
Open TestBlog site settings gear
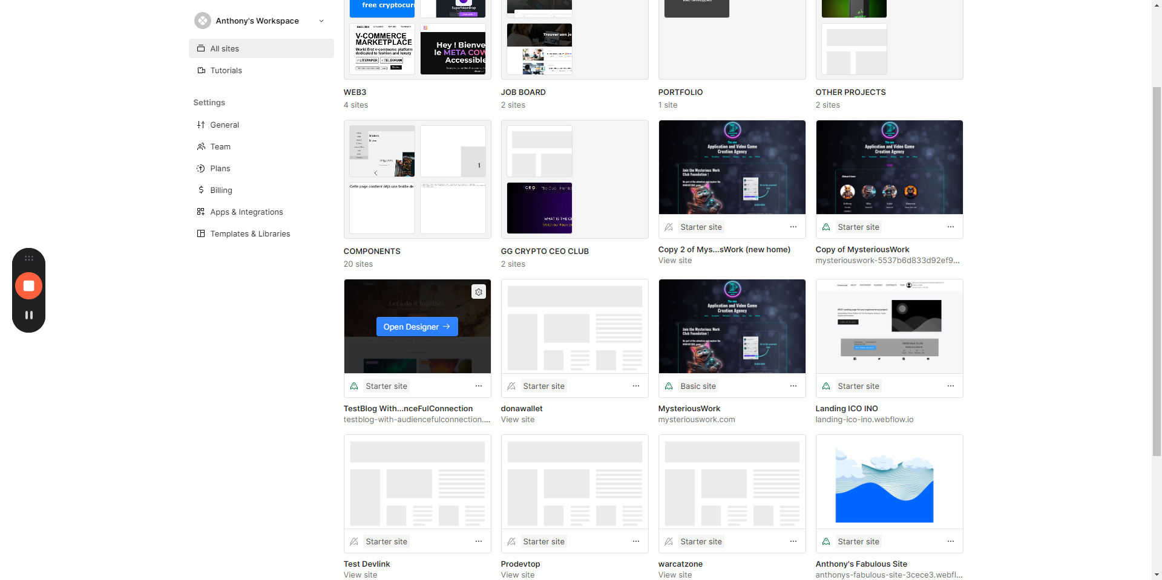[x=479, y=292]
